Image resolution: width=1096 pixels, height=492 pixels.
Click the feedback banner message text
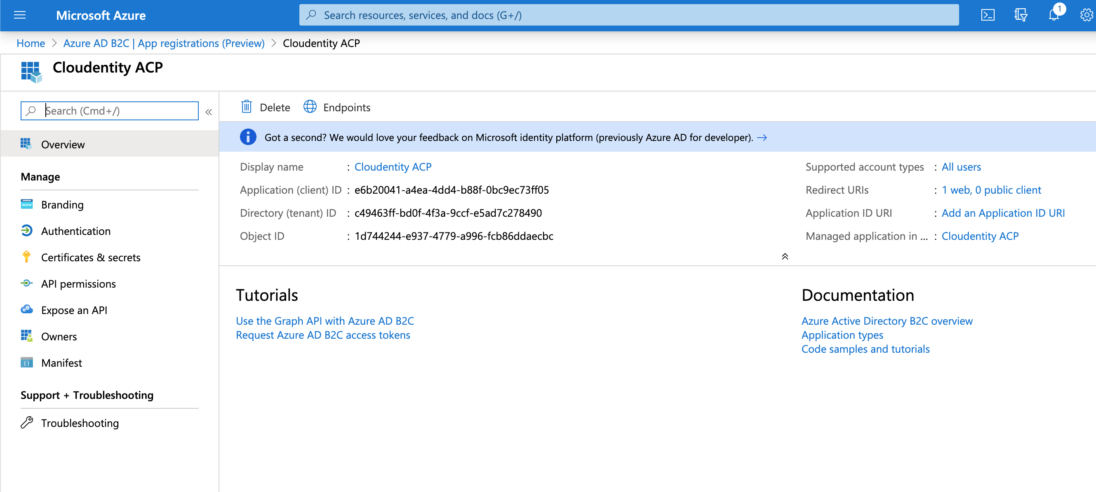tap(509, 137)
